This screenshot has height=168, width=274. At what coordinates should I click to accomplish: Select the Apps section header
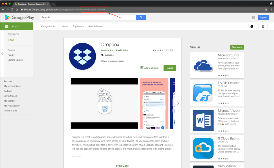tap(16, 26)
